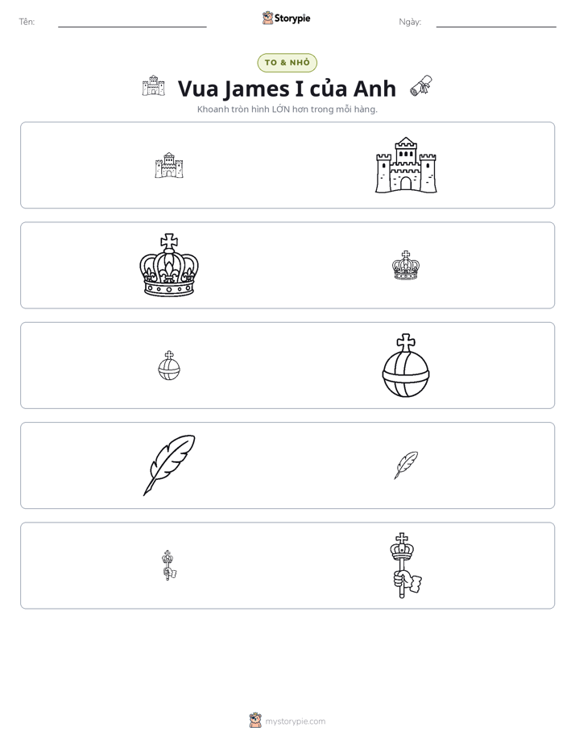
Task: Select the large crown in the second row
Action: [169, 265]
